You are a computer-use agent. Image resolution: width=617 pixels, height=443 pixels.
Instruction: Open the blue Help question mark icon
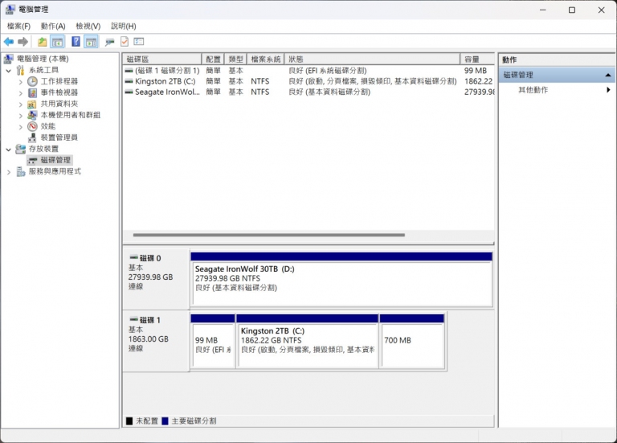point(76,41)
